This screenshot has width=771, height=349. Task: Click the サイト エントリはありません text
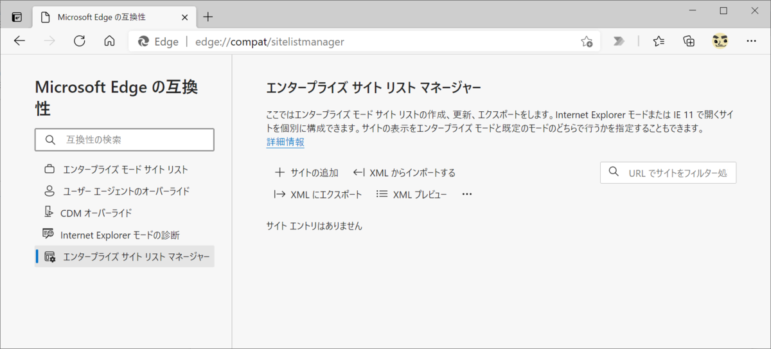tap(314, 226)
